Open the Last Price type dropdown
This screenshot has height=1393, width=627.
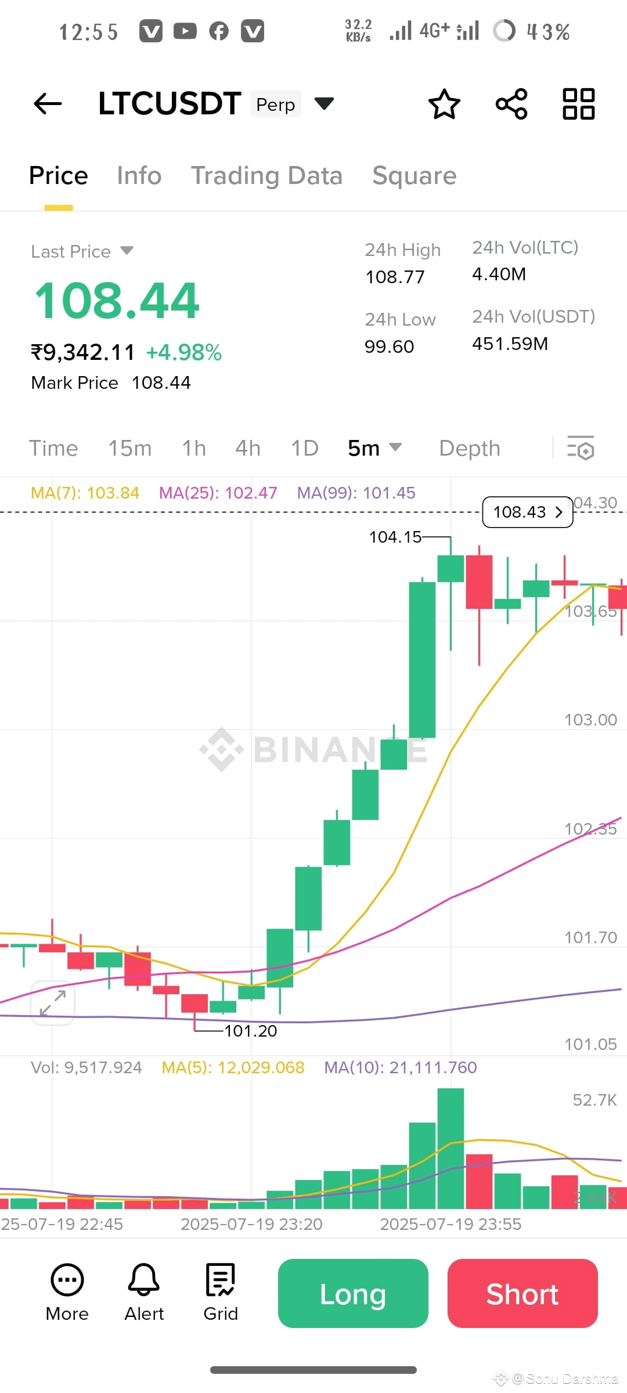tap(127, 251)
